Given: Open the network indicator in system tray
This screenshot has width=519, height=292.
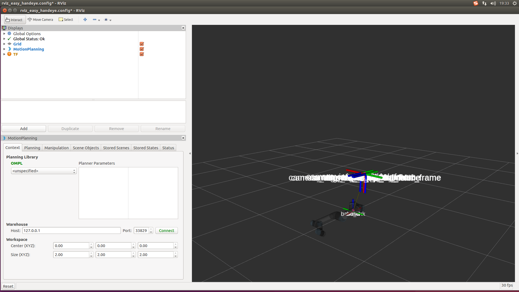Looking at the screenshot, I should 484,3.
